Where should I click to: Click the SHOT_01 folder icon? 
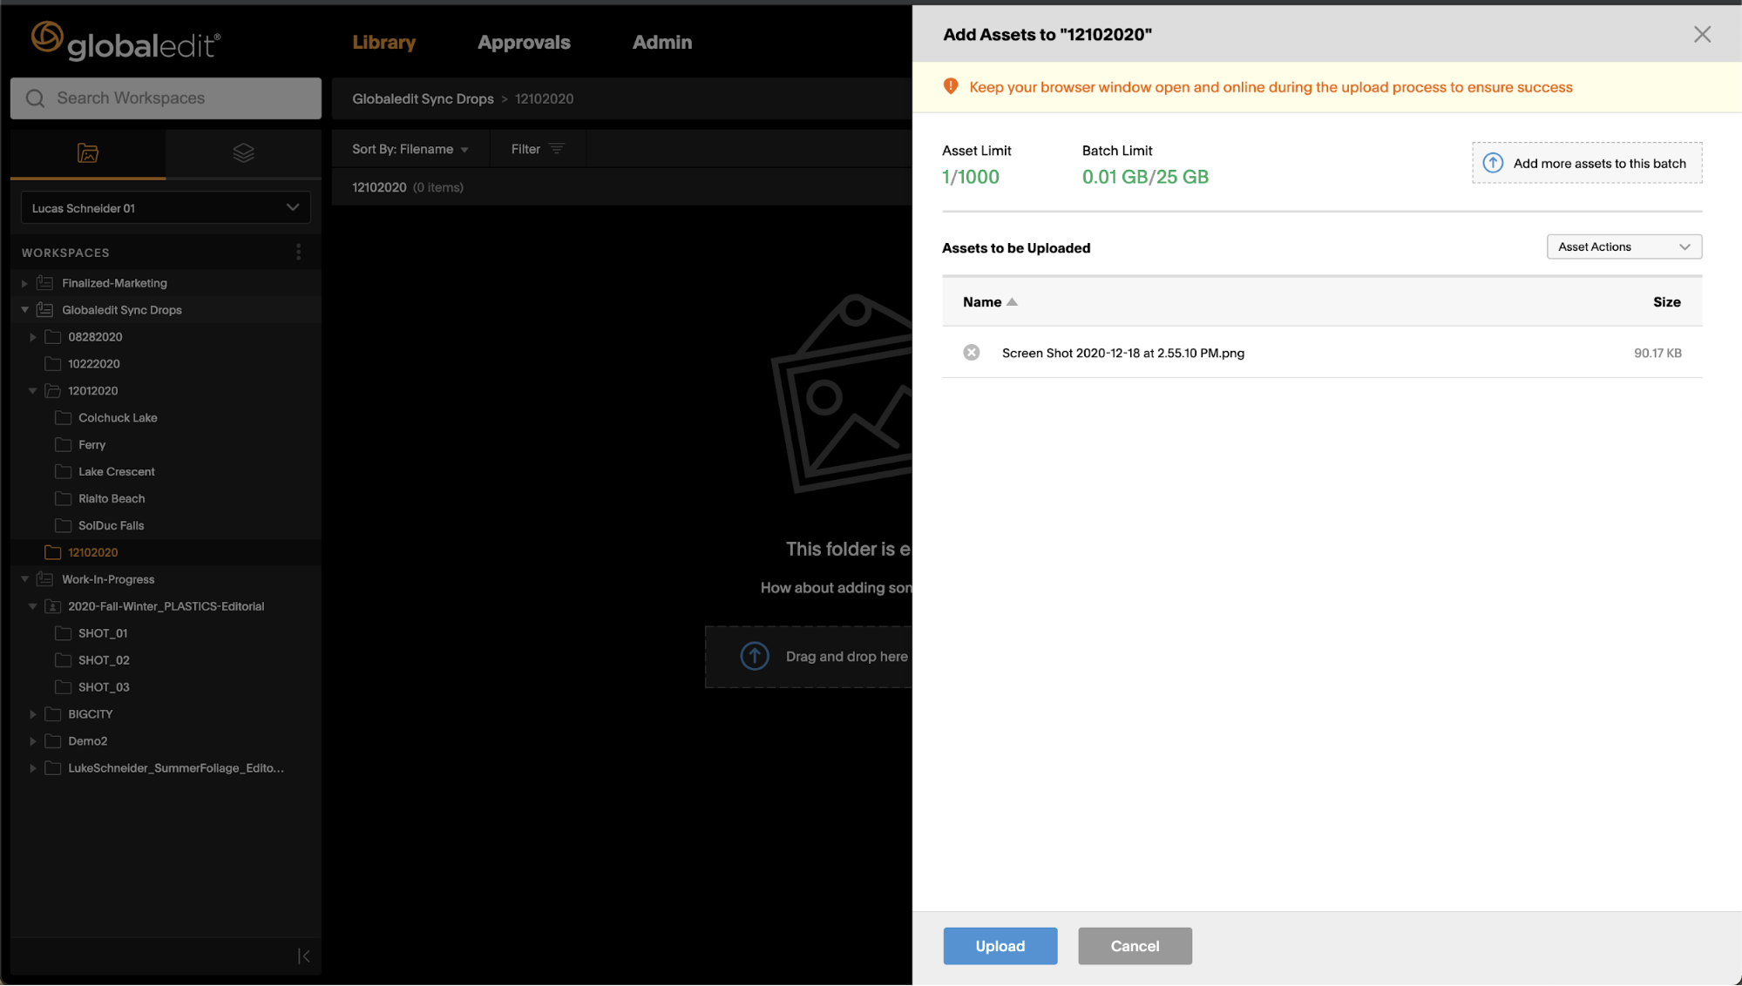coord(63,633)
